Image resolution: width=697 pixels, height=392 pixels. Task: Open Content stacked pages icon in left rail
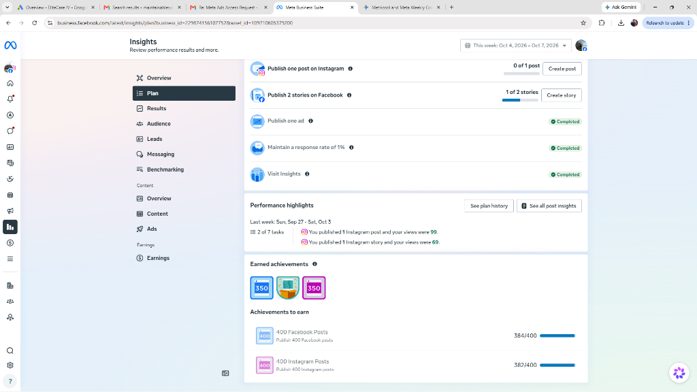point(10,163)
